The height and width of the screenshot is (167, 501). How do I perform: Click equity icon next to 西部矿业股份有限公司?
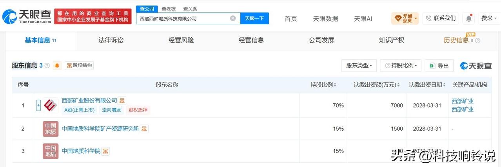point(122,101)
